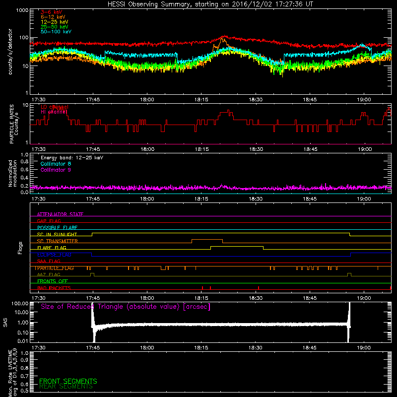Click the 0.8 tick on modulation axis

(x=24, y=162)
